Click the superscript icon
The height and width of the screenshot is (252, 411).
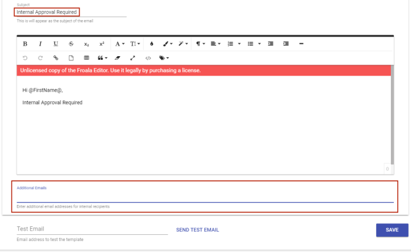[x=102, y=44]
